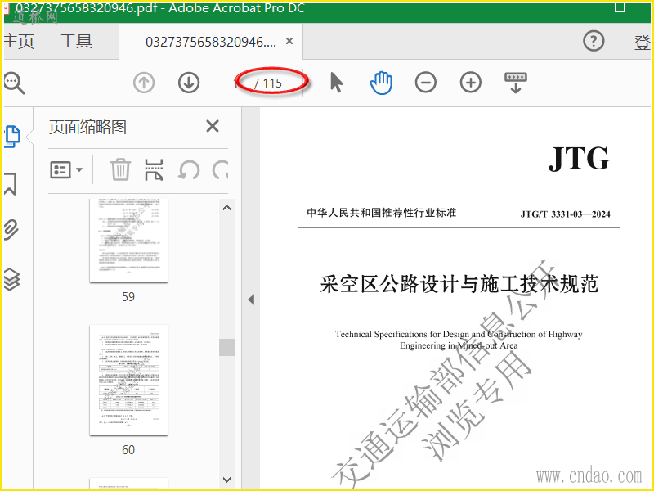Select page 59 thumbnail
This screenshot has height=491, width=654.
coord(129,241)
